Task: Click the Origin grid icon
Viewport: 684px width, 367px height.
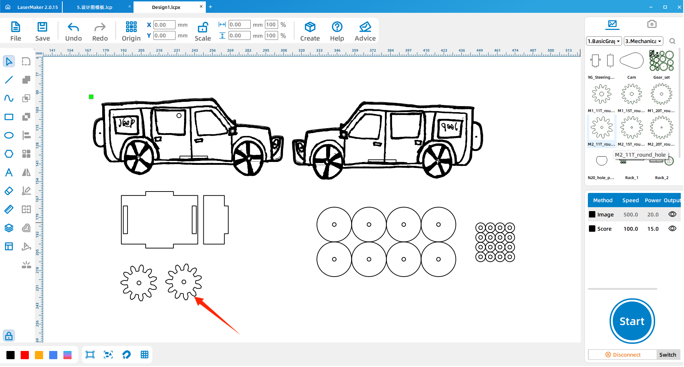Action: coord(131,27)
